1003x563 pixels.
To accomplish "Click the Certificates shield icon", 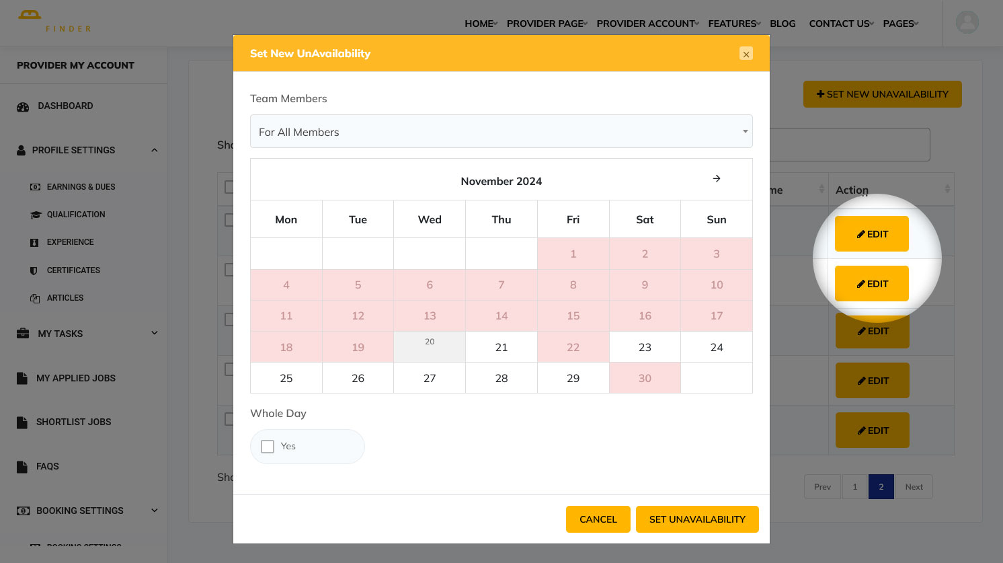I will [34, 270].
